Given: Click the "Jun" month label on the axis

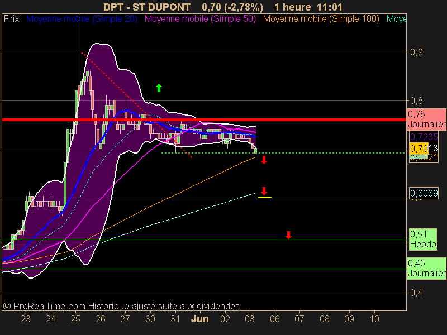Looking at the screenshot, I should pos(200,319).
